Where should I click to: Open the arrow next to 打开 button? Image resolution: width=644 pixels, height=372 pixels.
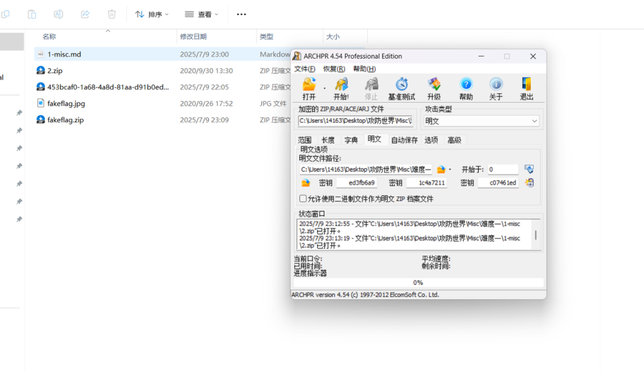(325, 88)
